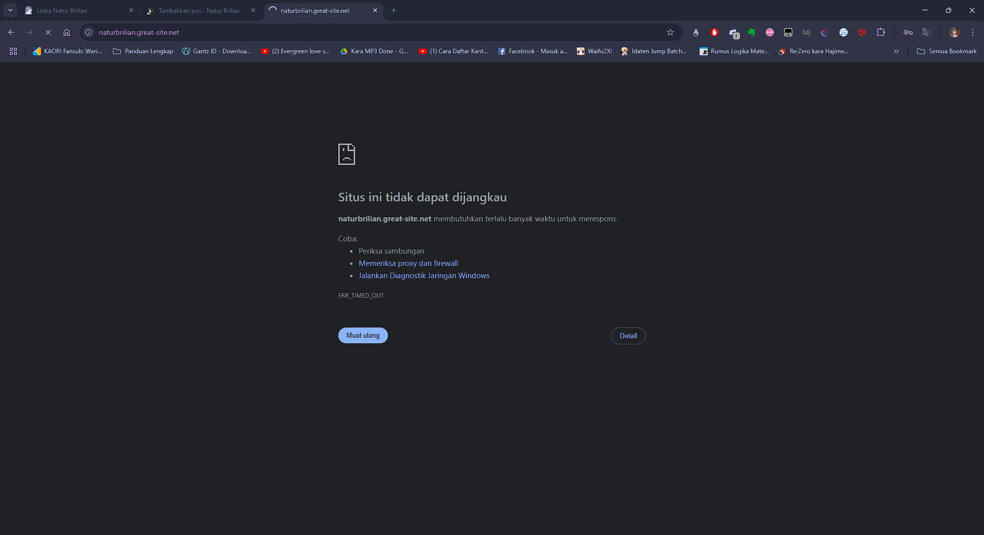Expand the tab search dropdown arrow
The width and height of the screenshot is (984, 535).
click(10, 10)
